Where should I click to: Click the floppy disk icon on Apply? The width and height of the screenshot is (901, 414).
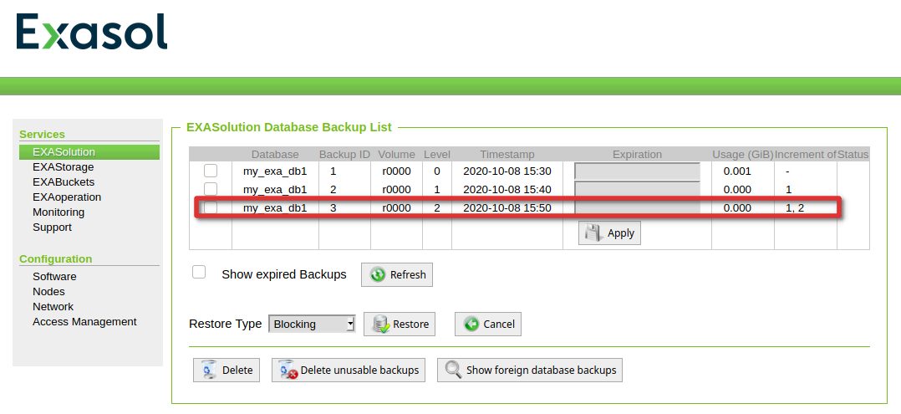tap(593, 233)
